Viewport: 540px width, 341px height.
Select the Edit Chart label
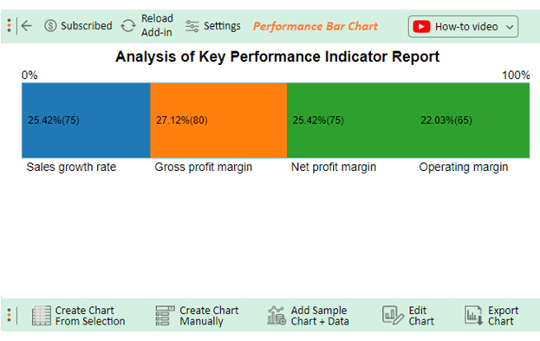421,316
